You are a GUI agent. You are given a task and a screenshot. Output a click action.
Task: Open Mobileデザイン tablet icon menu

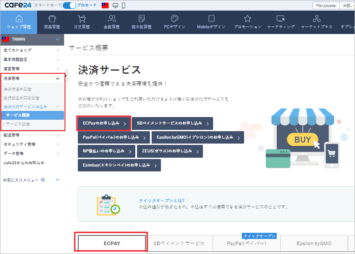pos(211,19)
